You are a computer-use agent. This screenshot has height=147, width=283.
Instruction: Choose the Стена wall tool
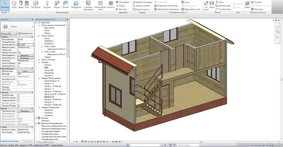(x=14, y=5)
